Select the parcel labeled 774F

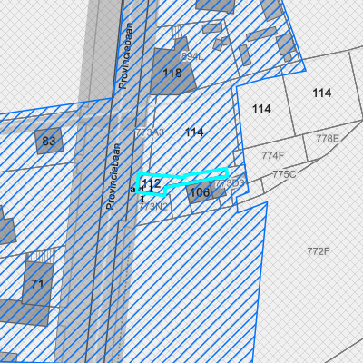(273, 155)
